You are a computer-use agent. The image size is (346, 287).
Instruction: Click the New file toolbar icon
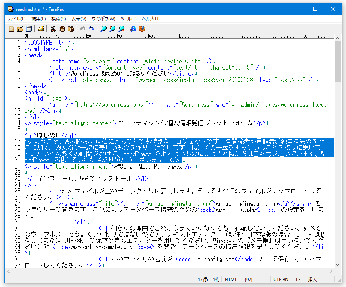point(11,29)
